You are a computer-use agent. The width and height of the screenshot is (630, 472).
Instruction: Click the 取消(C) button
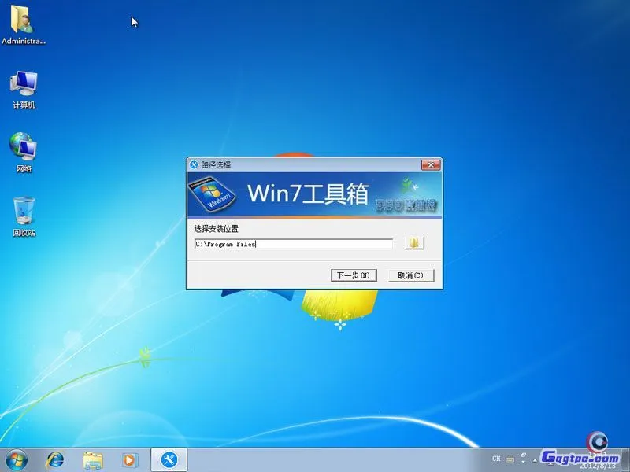(x=410, y=275)
